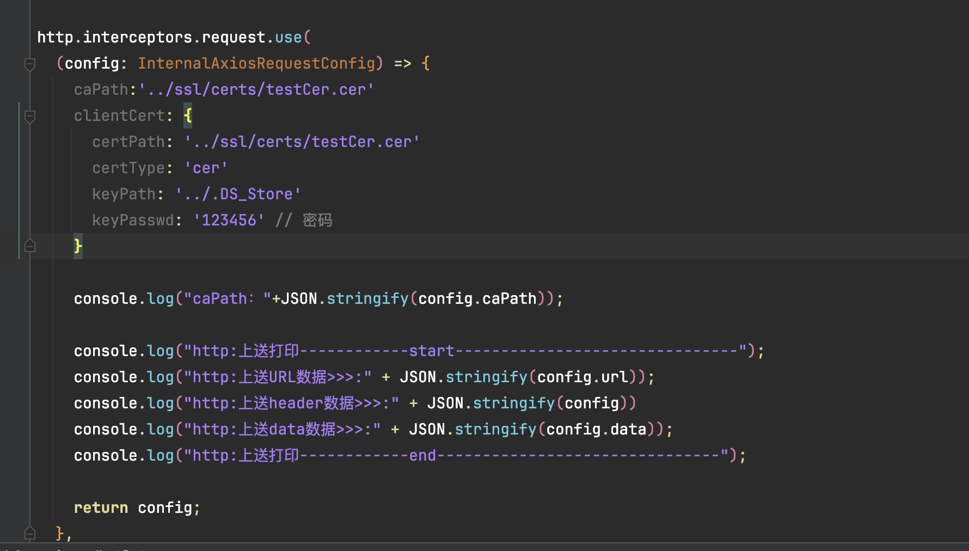
Task: Click 'config.caPath' in the console.log line
Action: click(477, 298)
